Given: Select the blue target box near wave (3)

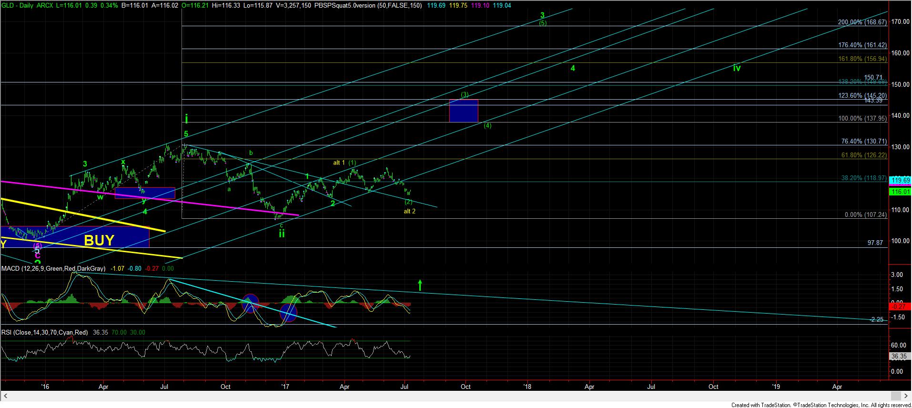Looking at the screenshot, I should 464,111.
